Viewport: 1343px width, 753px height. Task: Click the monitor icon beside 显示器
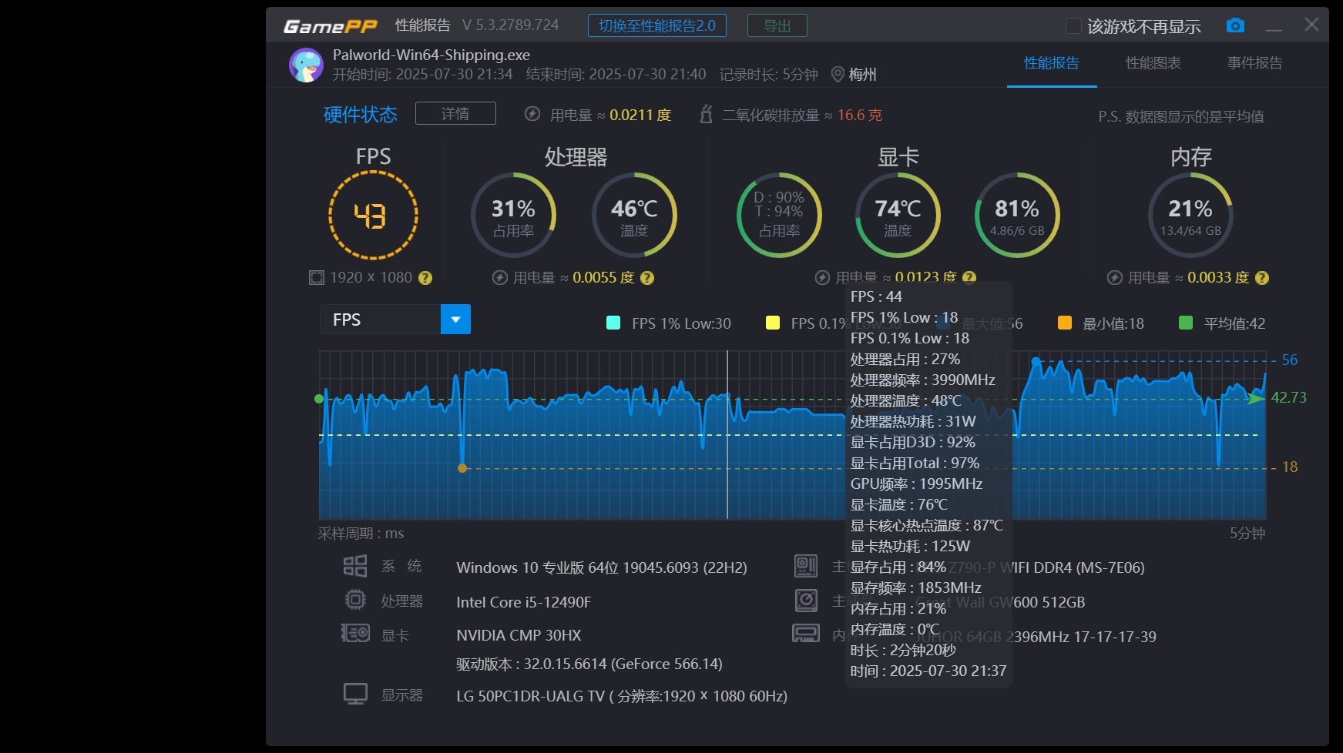tap(355, 694)
